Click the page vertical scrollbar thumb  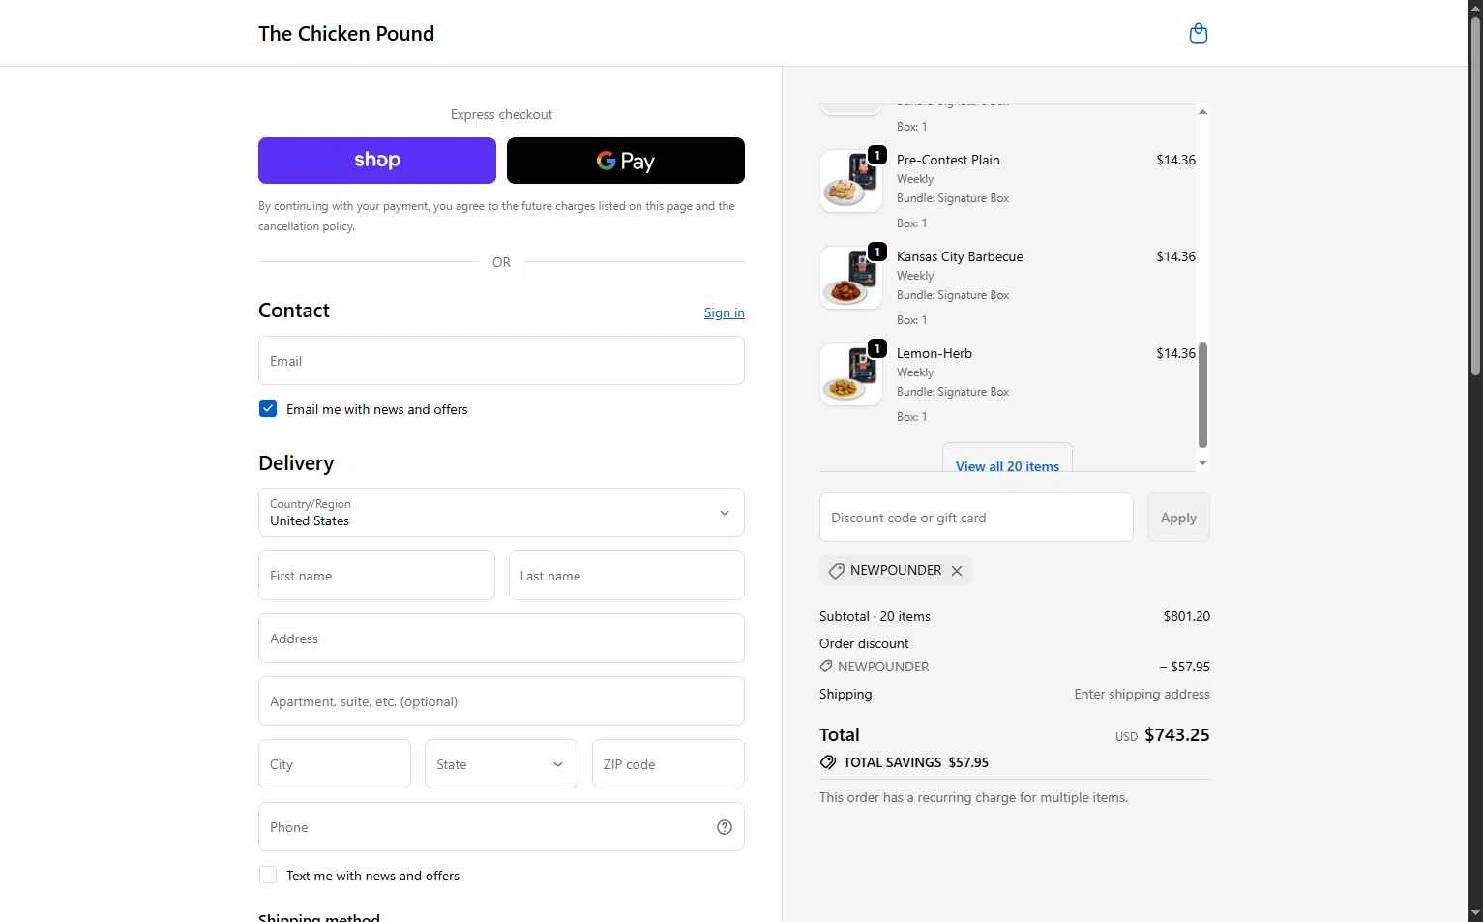(x=1475, y=195)
